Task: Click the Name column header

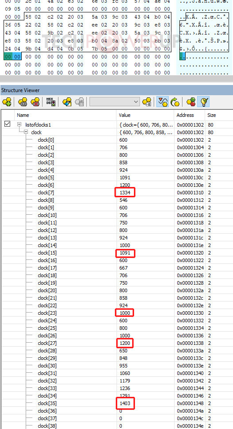Action: [66, 115]
